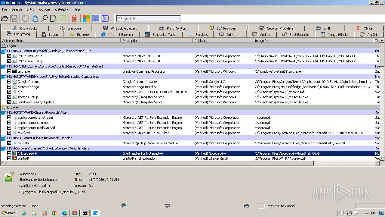This screenshot has height=217, width=385.
Task: Select the HKLM CurrentVersion\Run registry row
Action: coord(190,51)
